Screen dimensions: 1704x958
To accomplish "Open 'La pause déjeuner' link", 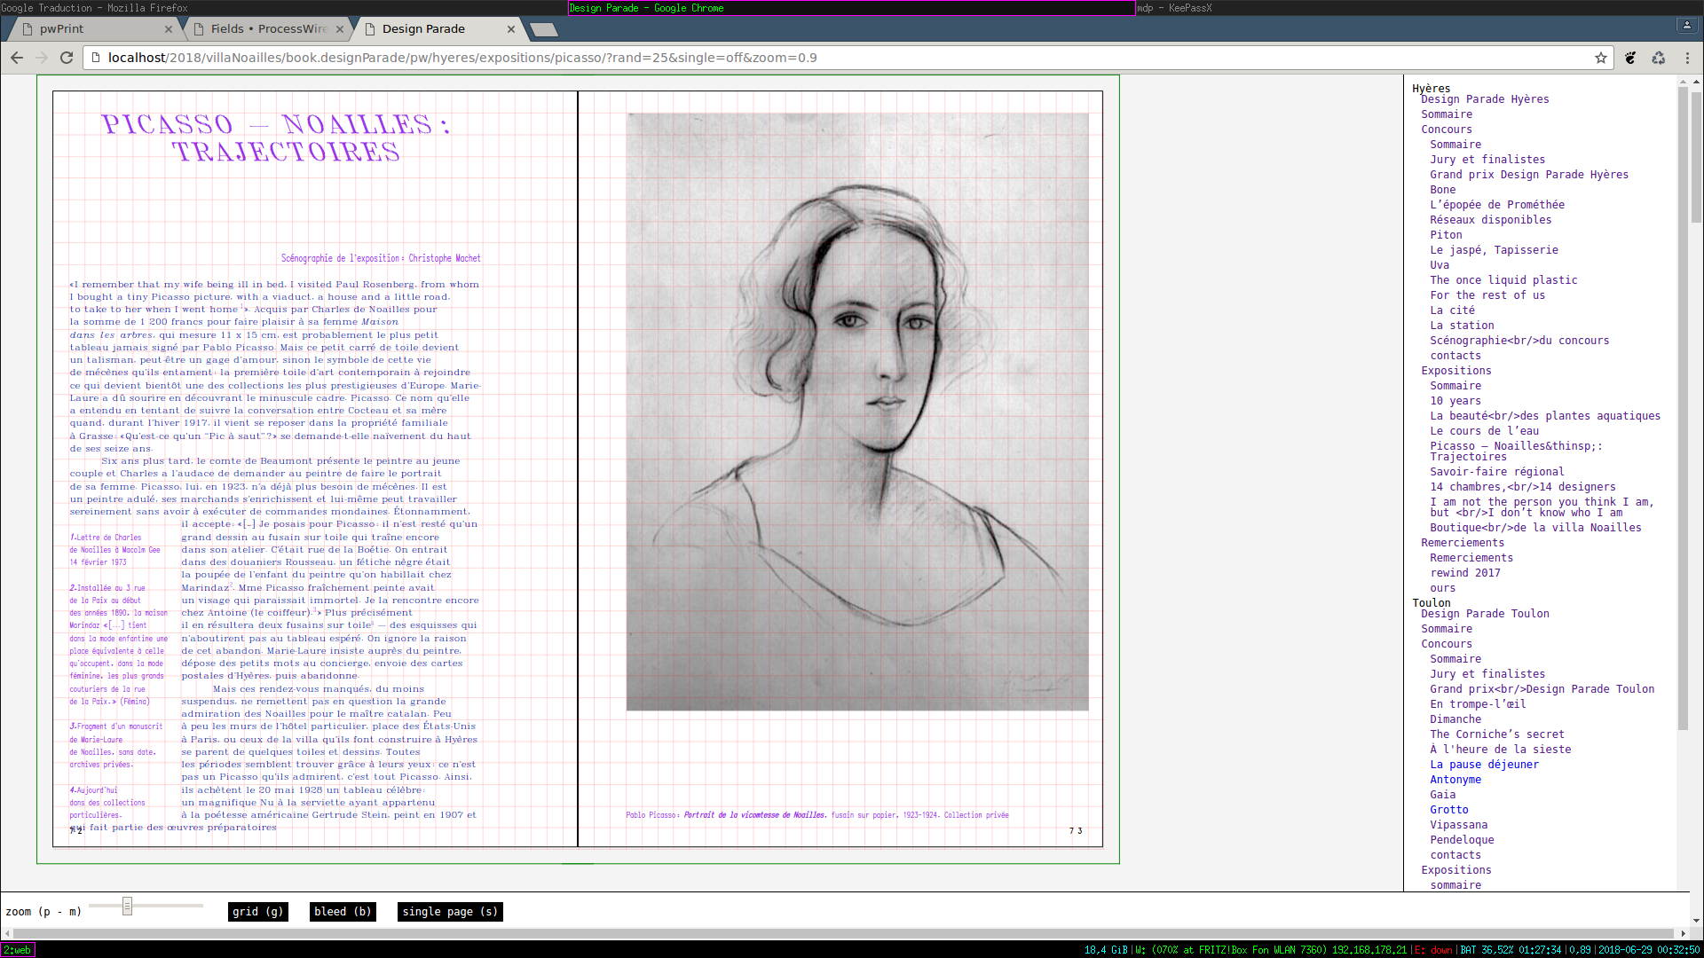I will 1484,765.
